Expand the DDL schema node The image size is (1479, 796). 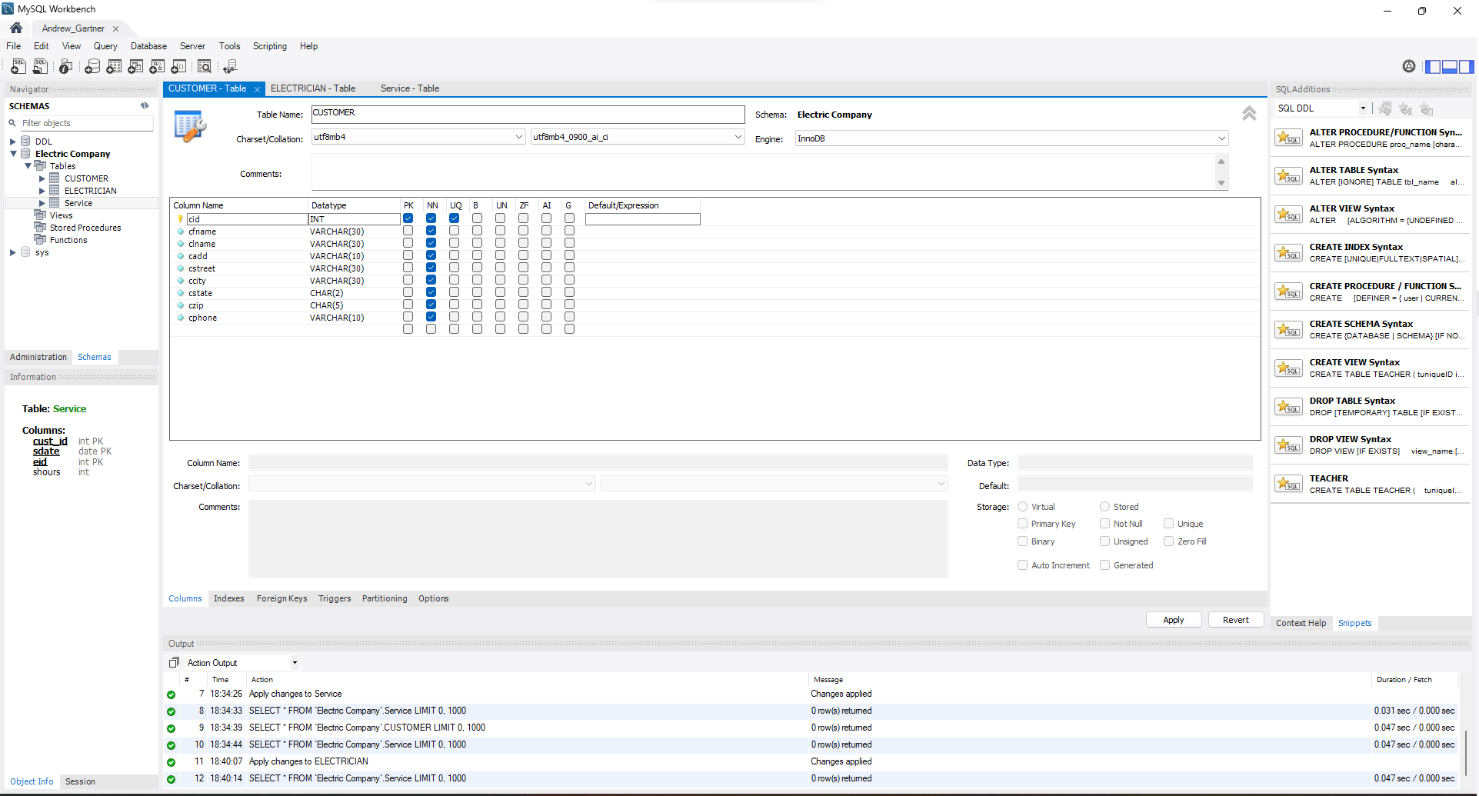point(13,142)
